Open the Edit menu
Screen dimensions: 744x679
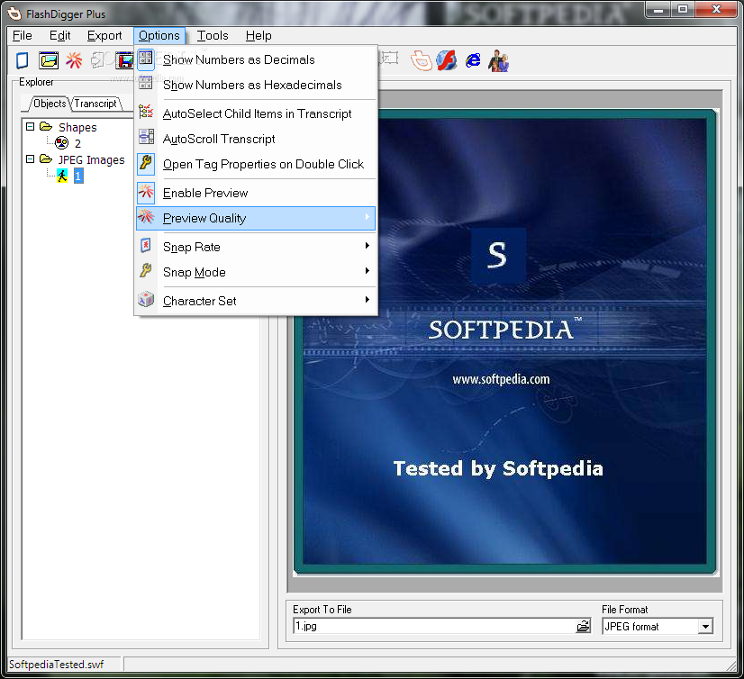click(x=59, y=36)
